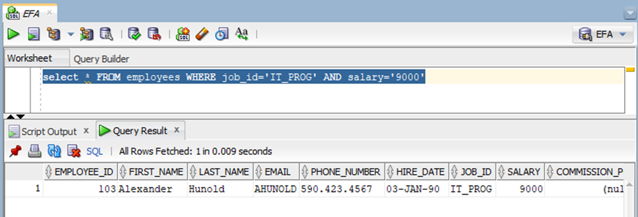Select the cell containing 590.423.4567
638x217 pixels.
(342, 189)
